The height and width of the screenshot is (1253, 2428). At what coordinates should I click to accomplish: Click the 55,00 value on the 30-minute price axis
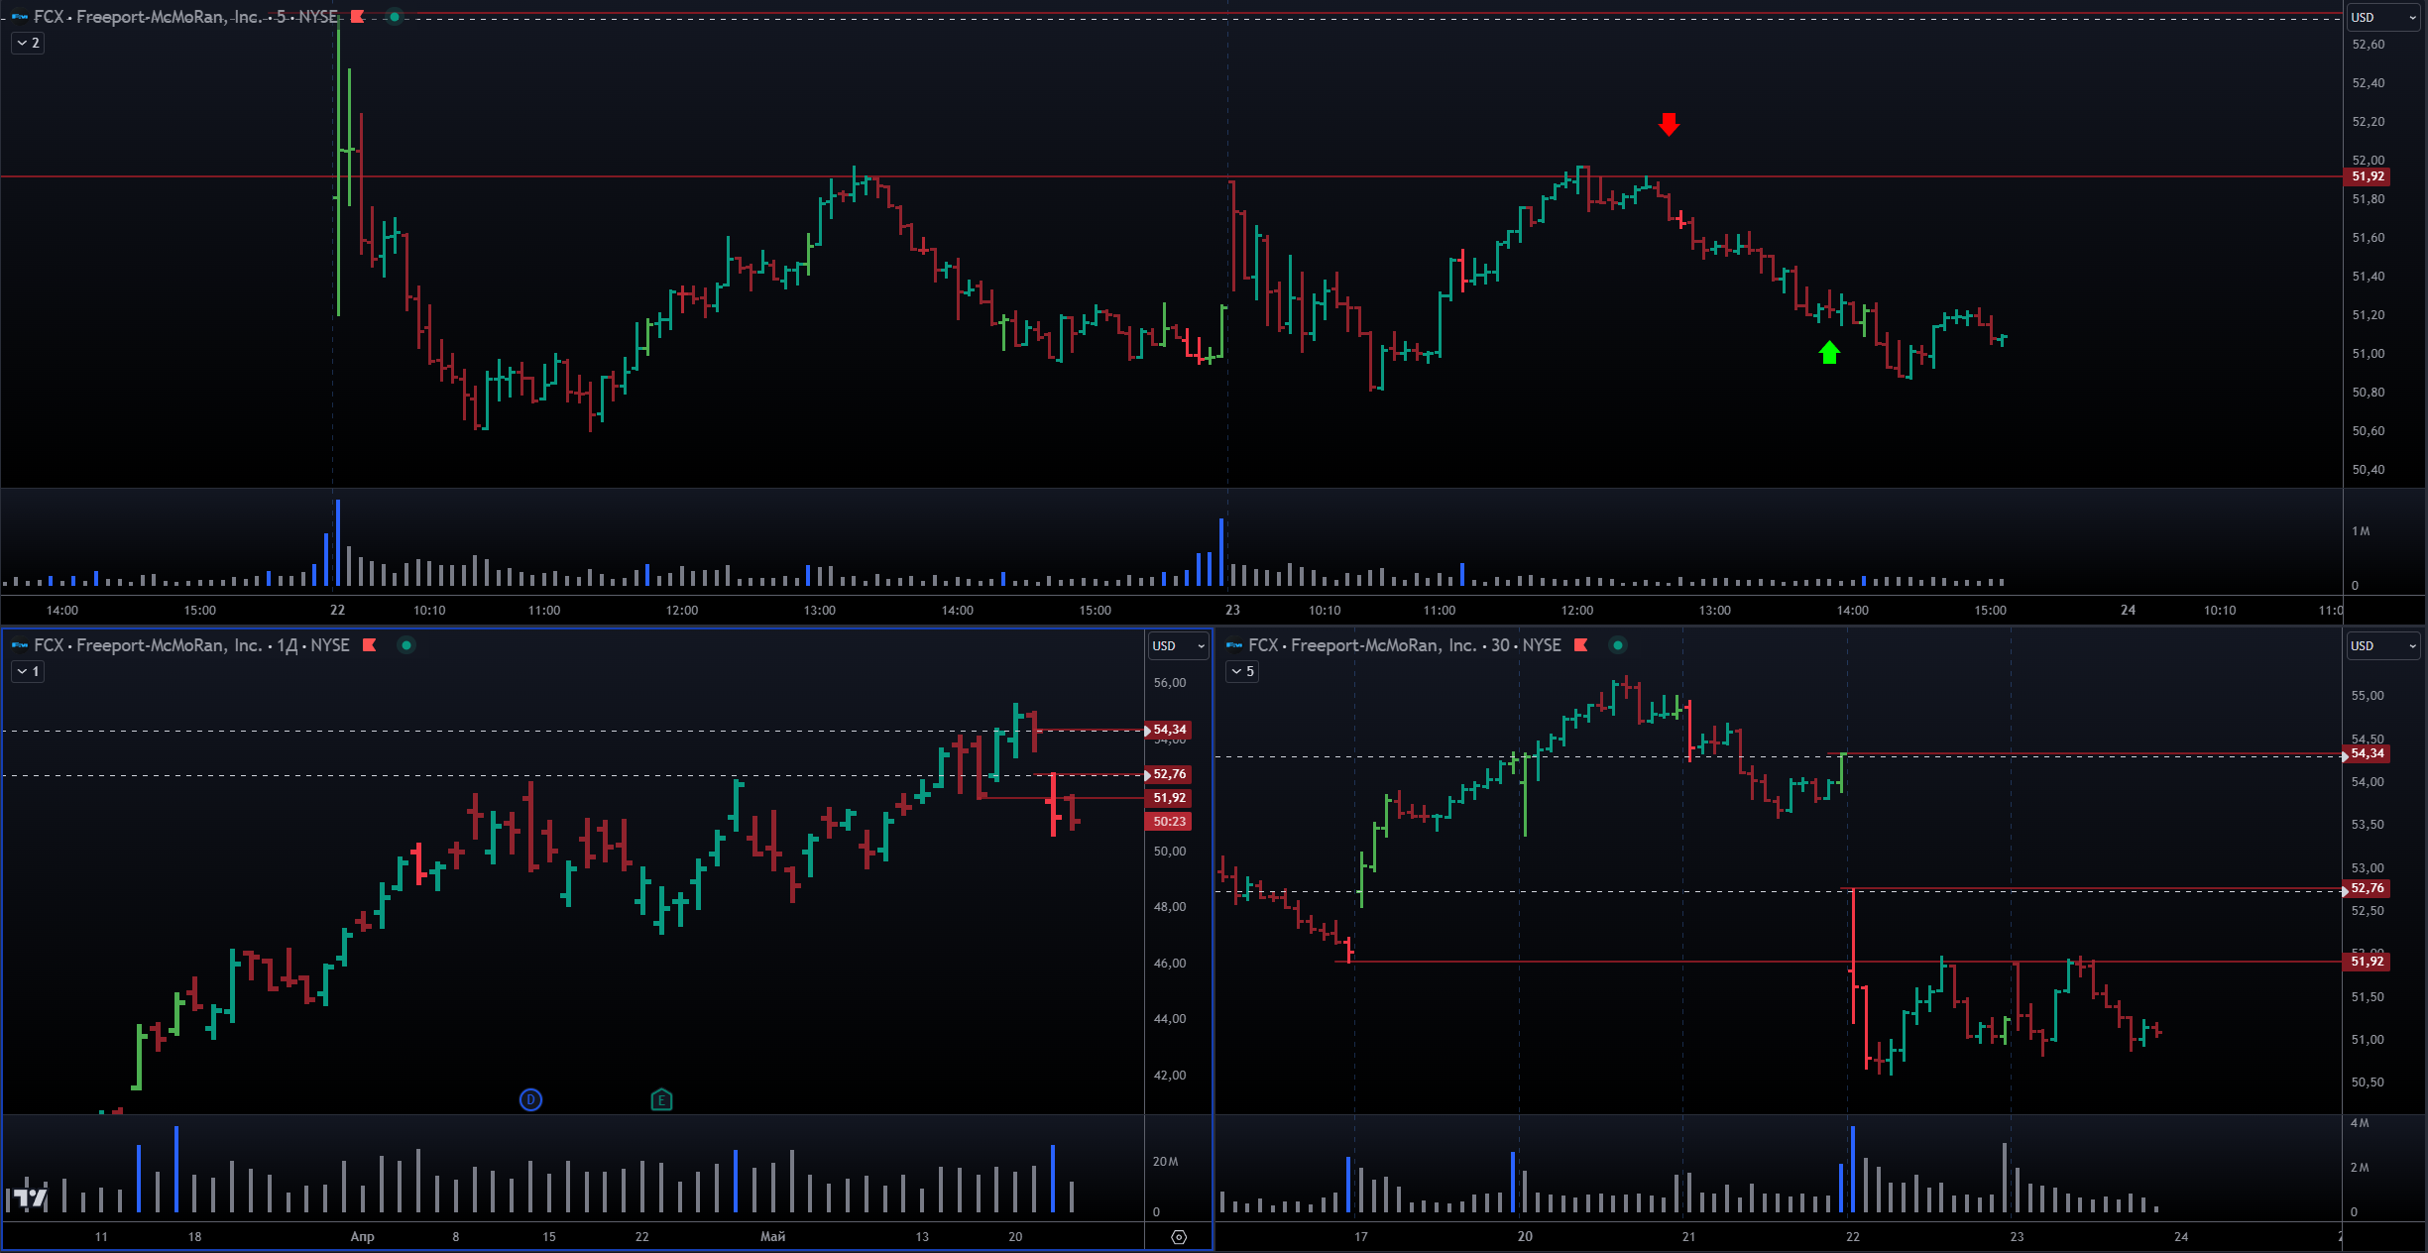tap(2368, 696)
